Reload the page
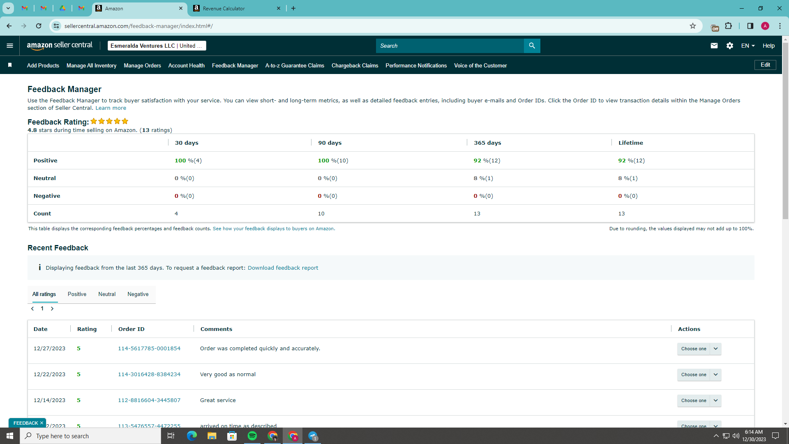Screen dimensions: 789x444 (39, 26)
